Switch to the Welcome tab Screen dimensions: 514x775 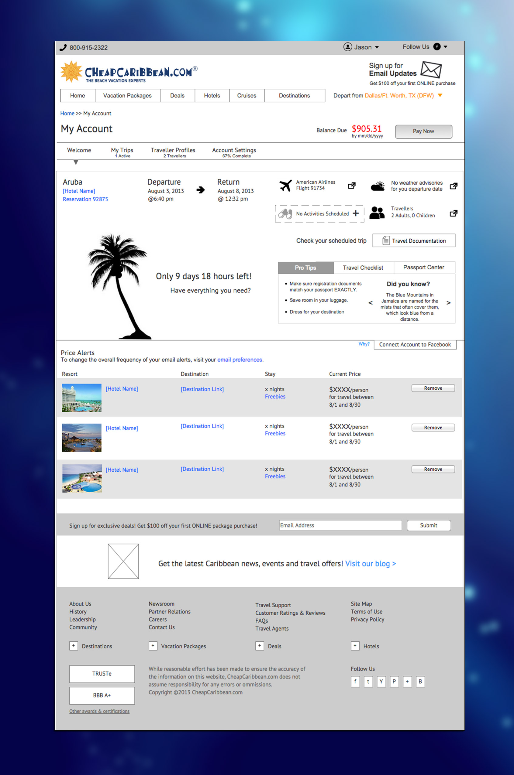pos(79,150)
